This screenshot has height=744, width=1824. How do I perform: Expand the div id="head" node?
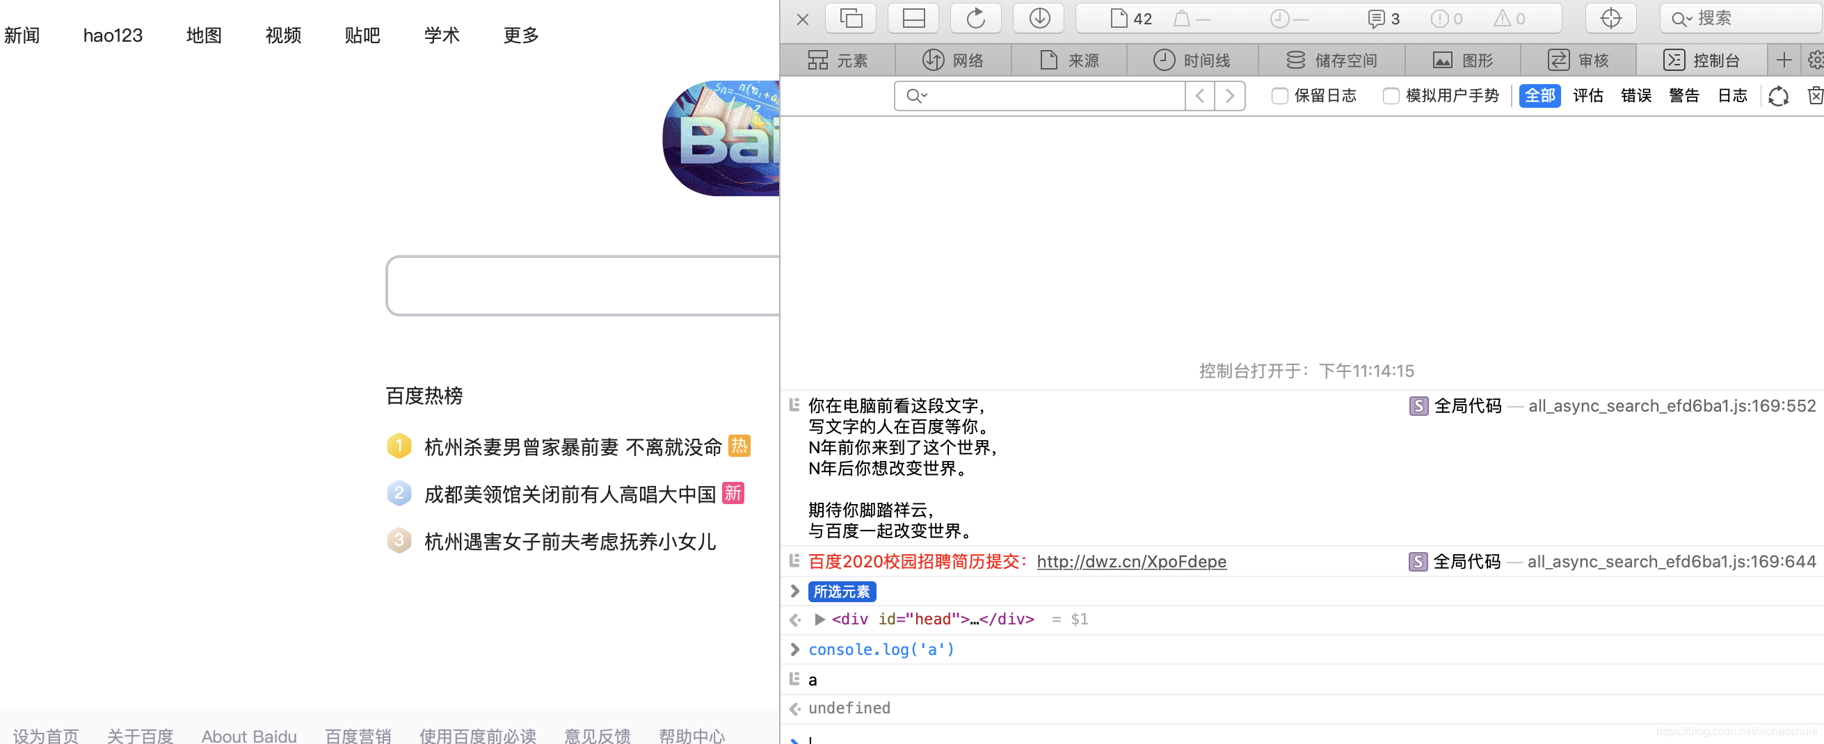819,620
